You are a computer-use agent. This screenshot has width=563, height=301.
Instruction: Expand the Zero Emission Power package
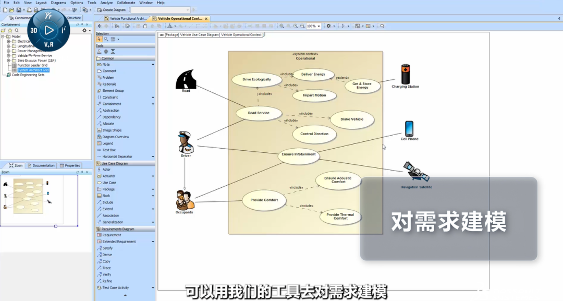tap(8, 61)
